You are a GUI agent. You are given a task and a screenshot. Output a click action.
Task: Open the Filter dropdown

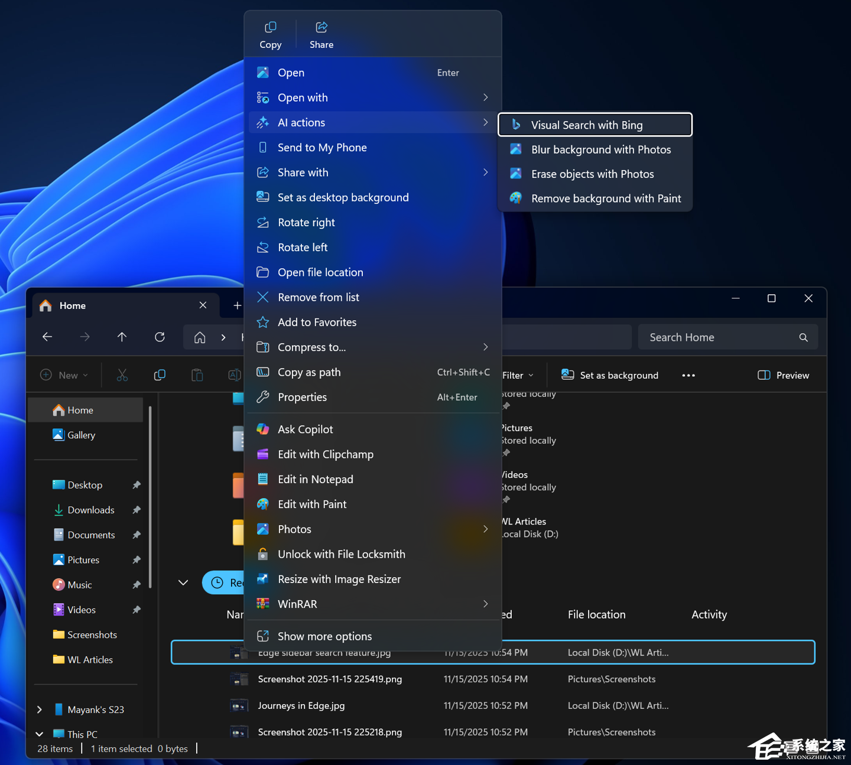518,375
